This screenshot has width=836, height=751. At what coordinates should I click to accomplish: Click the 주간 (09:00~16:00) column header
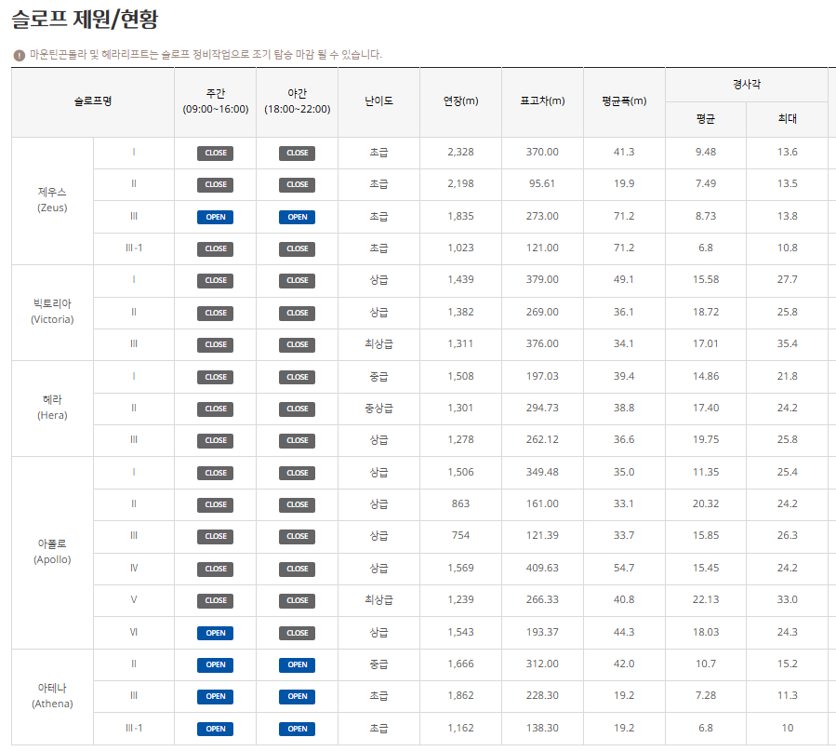click(x=216, y=101)
